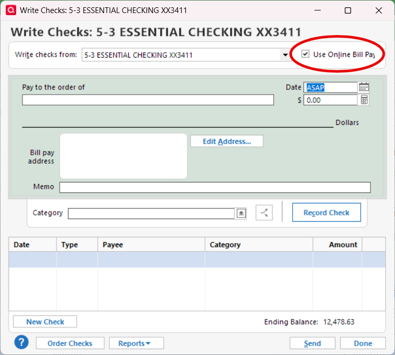The image size is (395, 355).
Task: Click the Category text field
Action: pyautogui.click(x=151, y=213)
